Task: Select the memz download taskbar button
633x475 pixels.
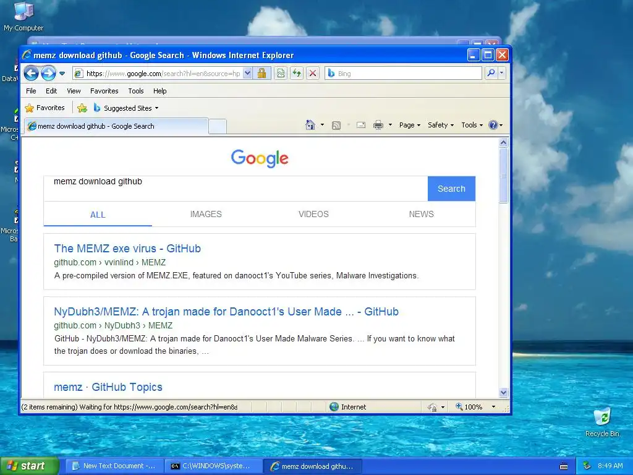Action: point(312,466)
